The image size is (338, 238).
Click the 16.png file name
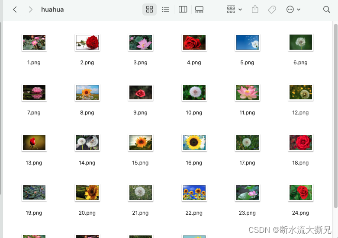(x=194, y=163)
